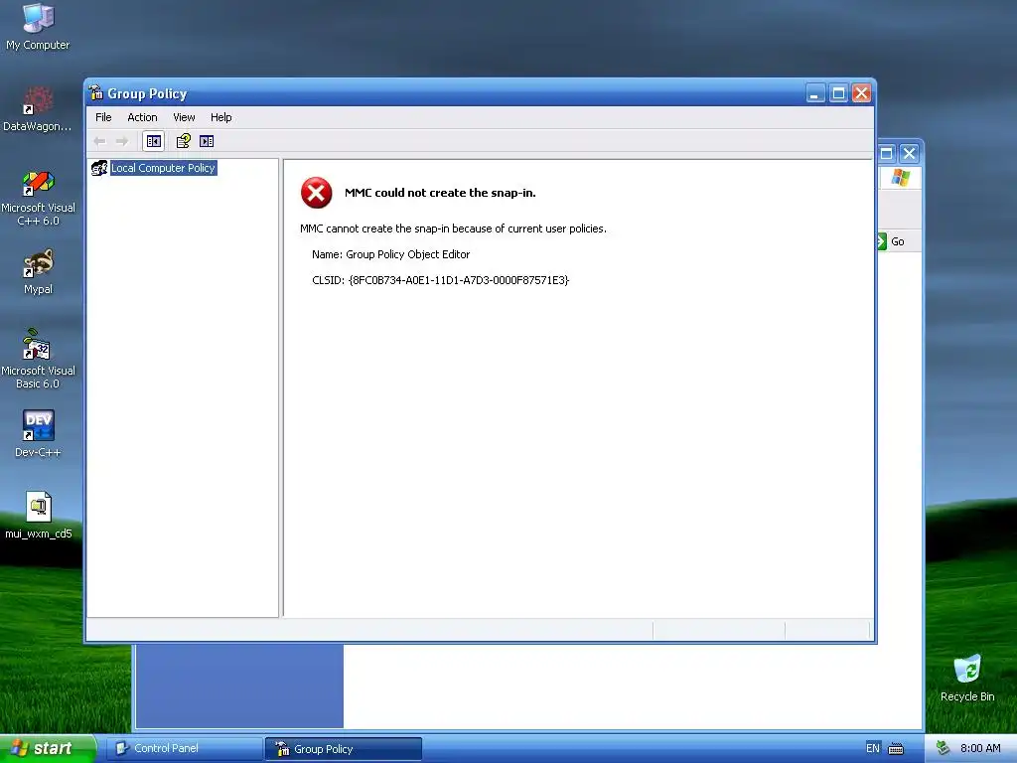
Task: Open the Help menu
Action: (220, 117)
